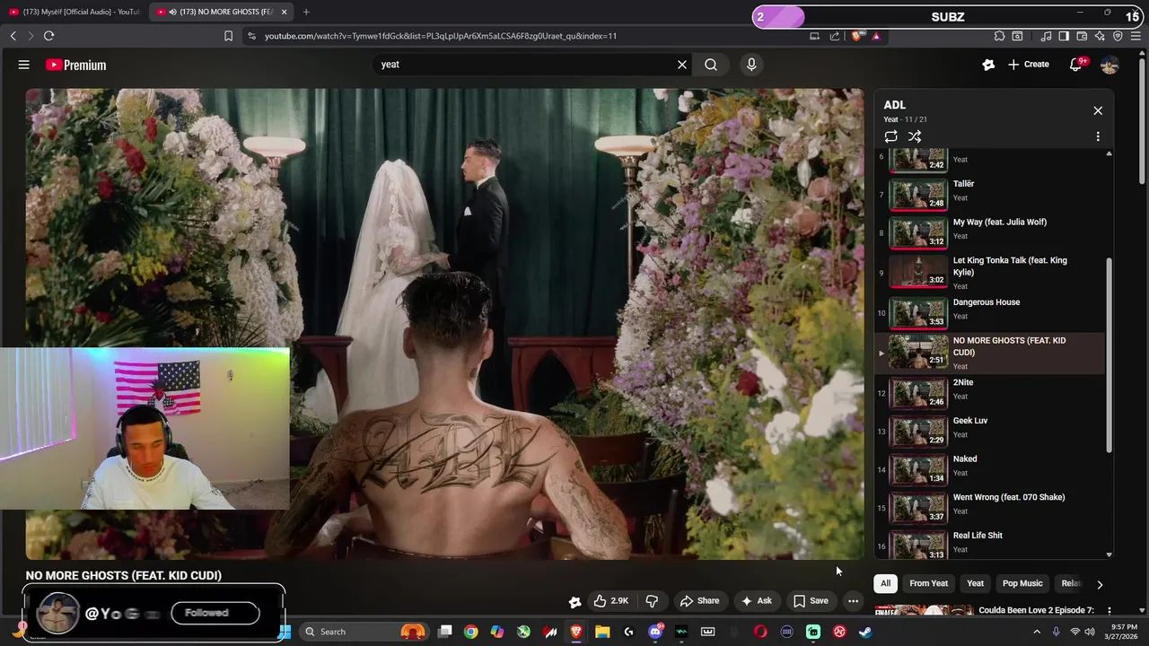The height and width of the screenshot is (646, 1149).
Task: Open the YouTube Create menu
Action: [1029, 65]
